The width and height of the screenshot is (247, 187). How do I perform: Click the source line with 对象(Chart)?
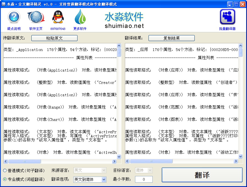[x=60, y=120]
